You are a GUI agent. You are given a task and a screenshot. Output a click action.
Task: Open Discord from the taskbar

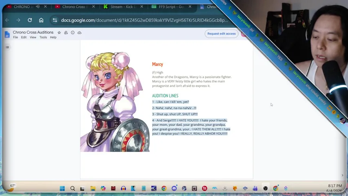(174, 188)
